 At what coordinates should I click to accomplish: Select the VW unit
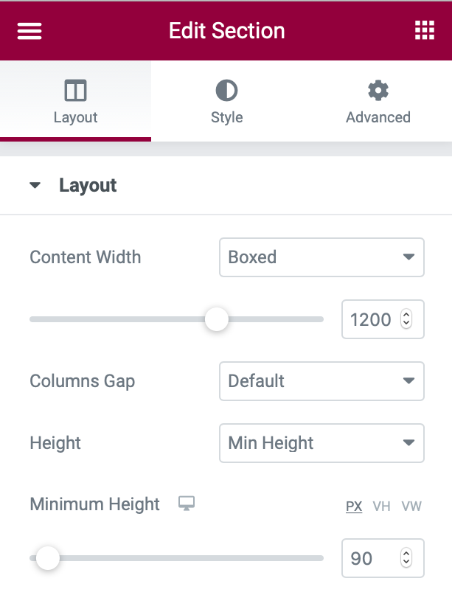[x=411, y=507]
